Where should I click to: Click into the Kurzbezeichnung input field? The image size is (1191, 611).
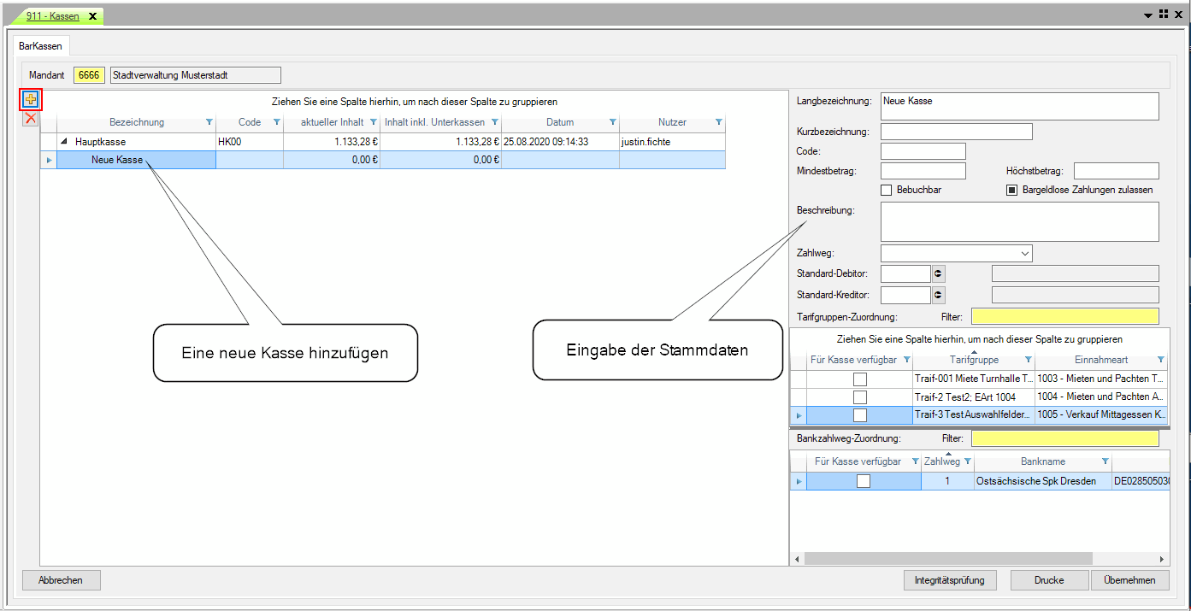coord(956,132)
